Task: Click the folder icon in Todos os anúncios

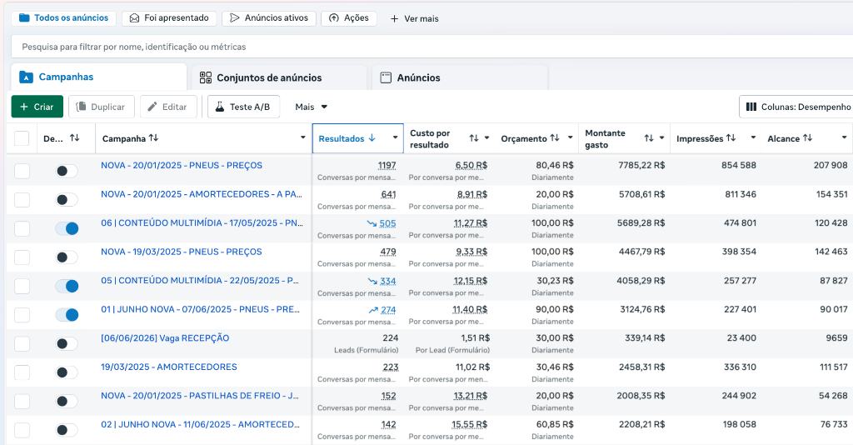Action: 24,18
